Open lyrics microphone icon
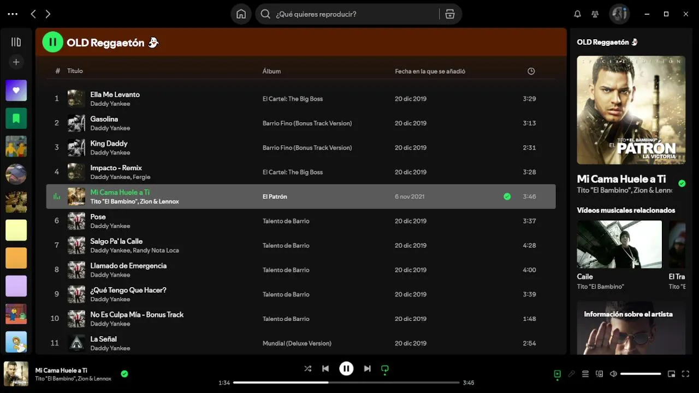 [x=571, y=374]
